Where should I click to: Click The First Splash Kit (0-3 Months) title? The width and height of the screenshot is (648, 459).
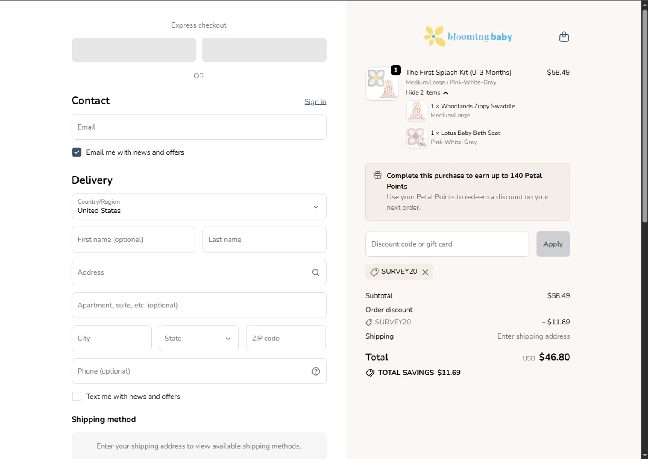point(458,72)
